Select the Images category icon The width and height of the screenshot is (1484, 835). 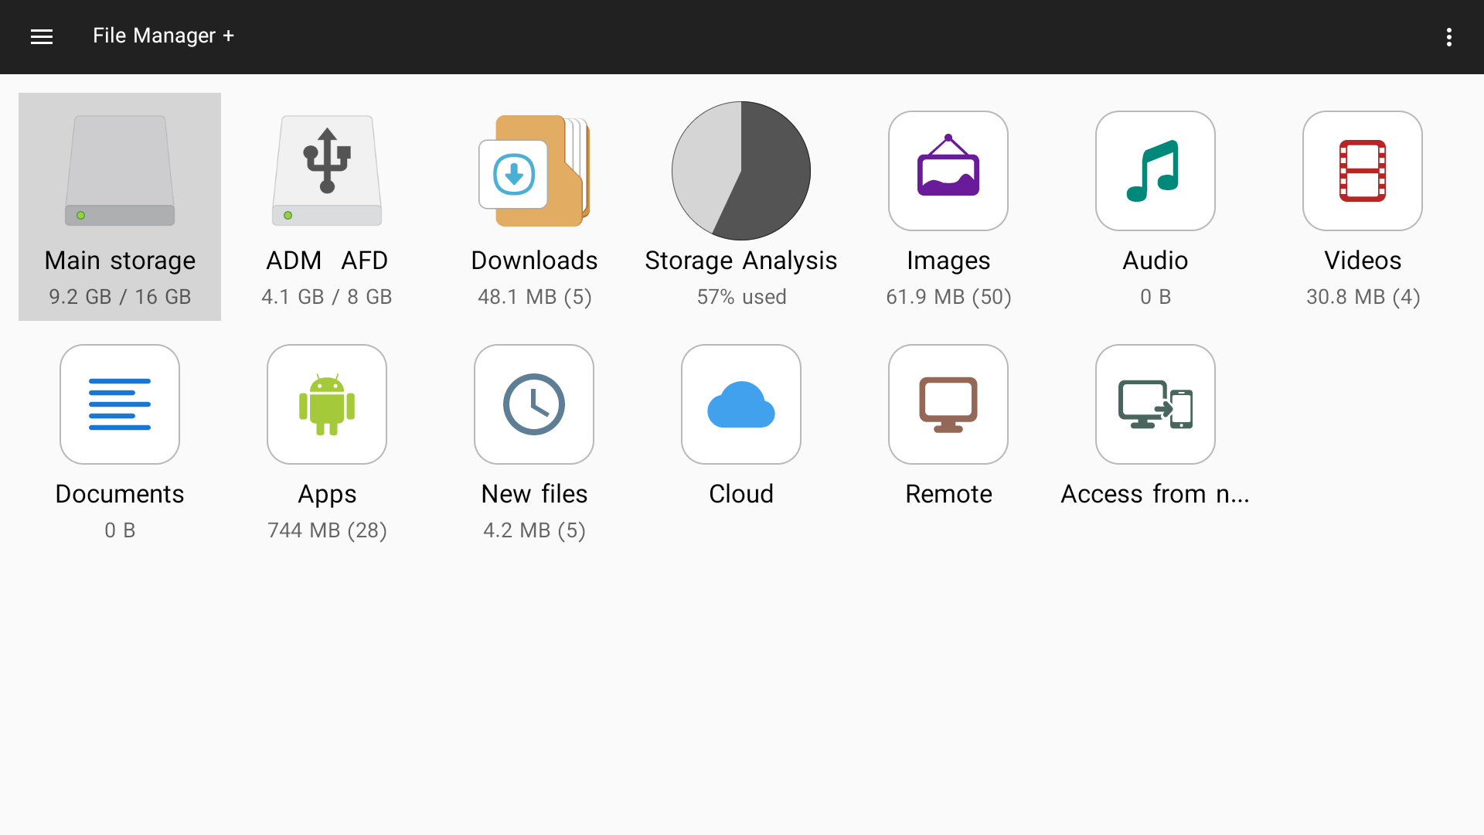click(948, 171)
